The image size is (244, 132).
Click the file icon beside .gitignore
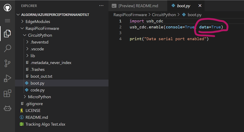(x=22, y=104)
